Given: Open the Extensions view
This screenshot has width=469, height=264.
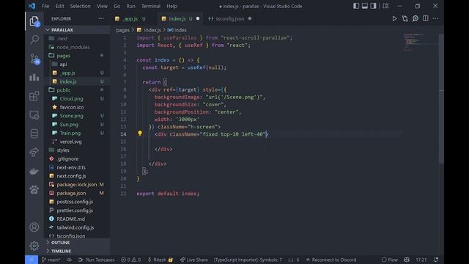Looking at the screenshot, I should 34,96.
